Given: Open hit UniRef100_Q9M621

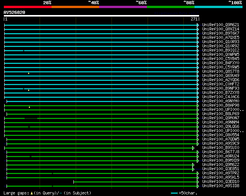Looking at the screenshot, I should click(221, 25).
